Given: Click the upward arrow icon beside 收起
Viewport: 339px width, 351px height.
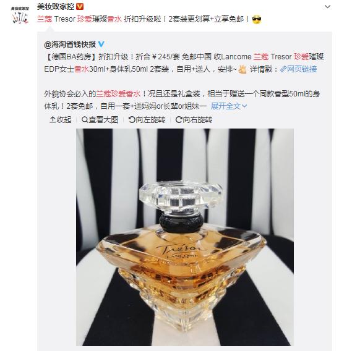Looking at the screenshot, I should tap(53, 120).
